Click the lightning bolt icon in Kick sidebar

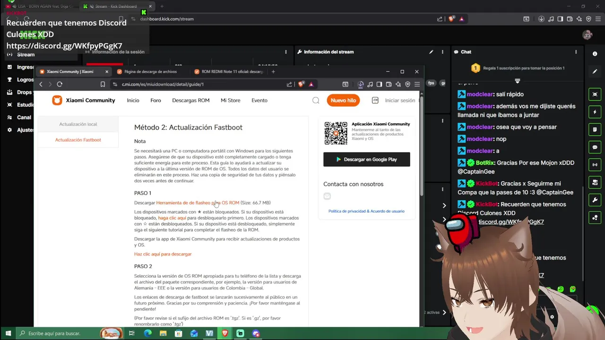click(x=595, y=112)
